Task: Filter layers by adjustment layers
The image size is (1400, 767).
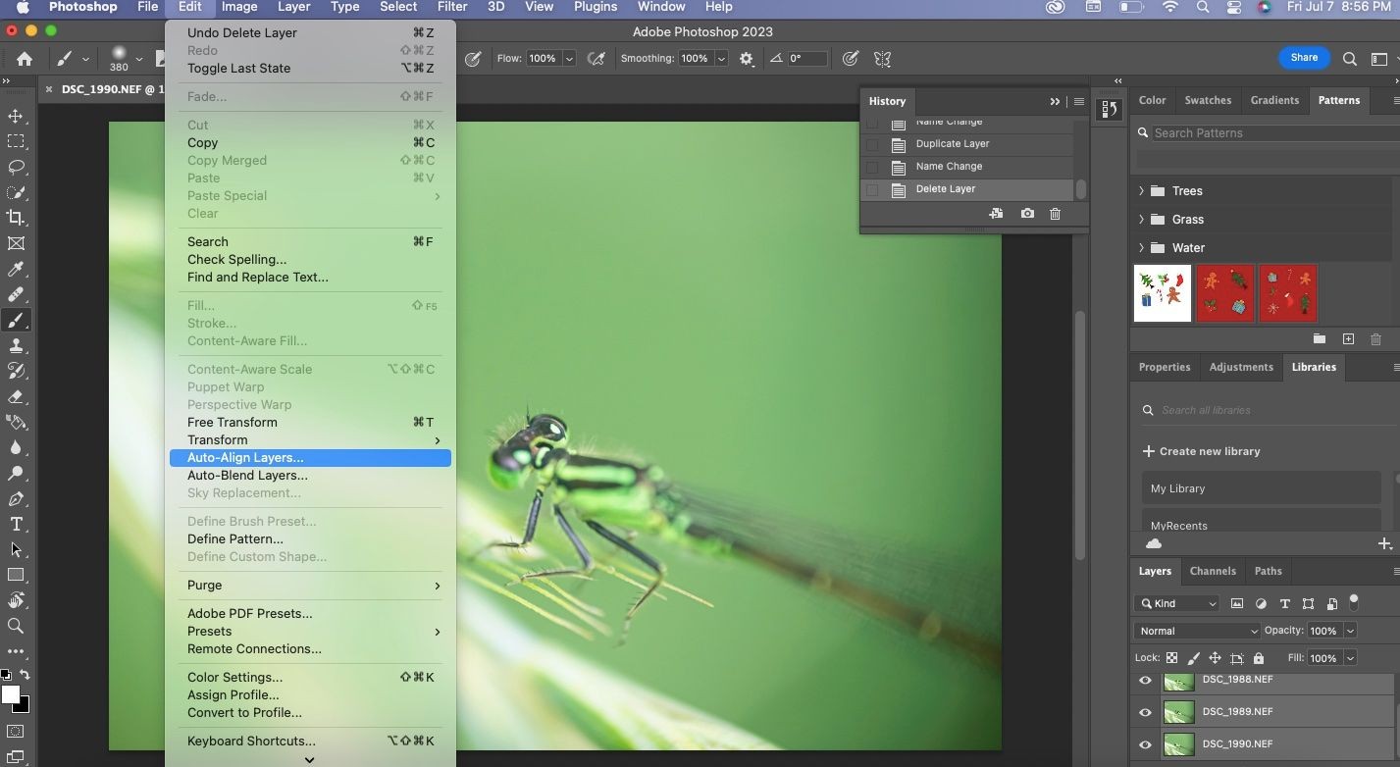Action: pos(1261,603)
